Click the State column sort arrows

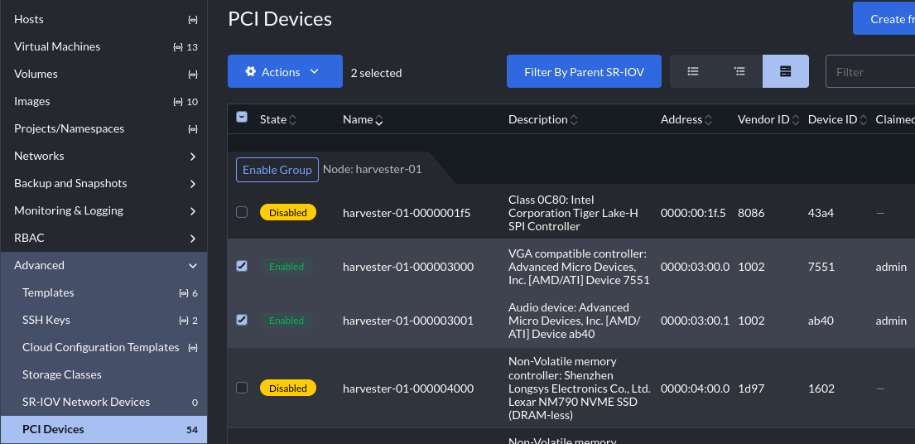(292, 120)
